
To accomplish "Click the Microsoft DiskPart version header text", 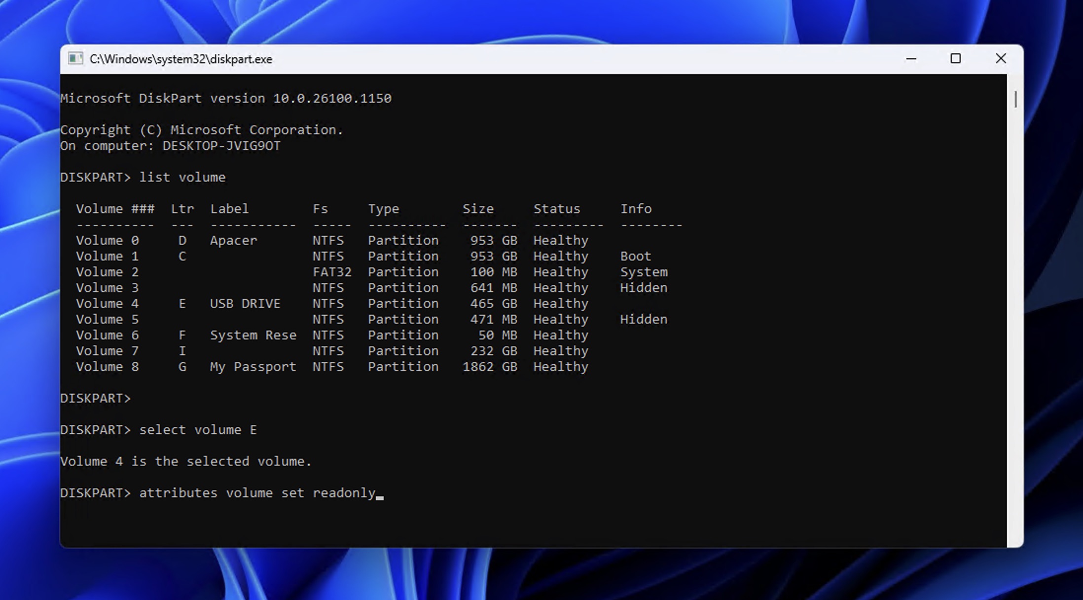I will [226, 98].
